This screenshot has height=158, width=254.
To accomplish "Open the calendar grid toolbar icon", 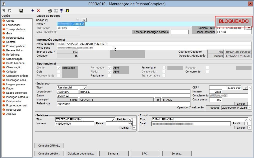I will [x=56, y=11].
